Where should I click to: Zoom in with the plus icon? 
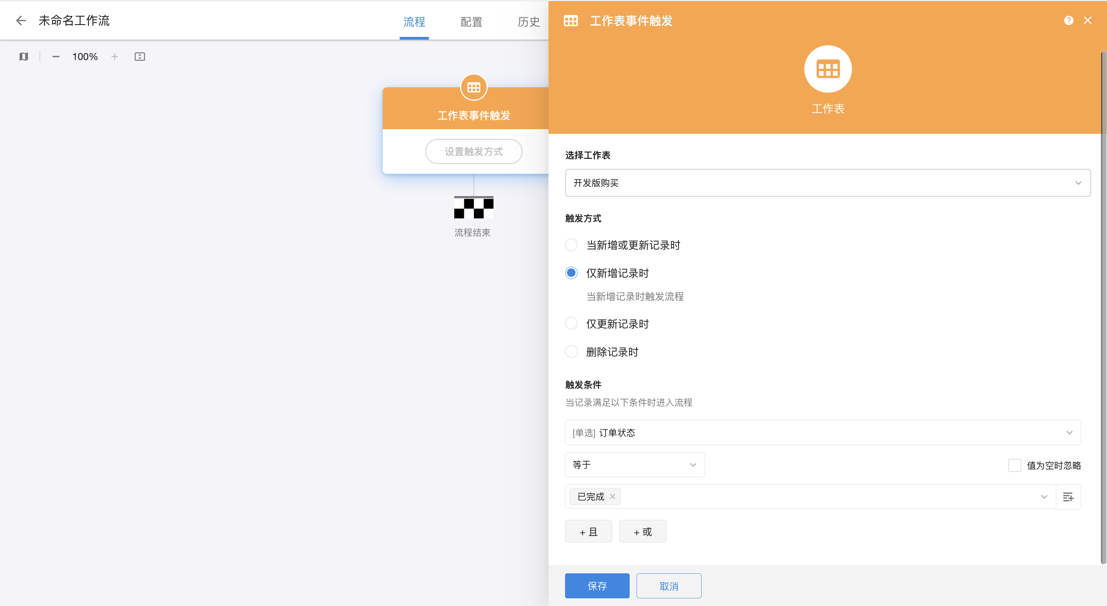point(114,57)
